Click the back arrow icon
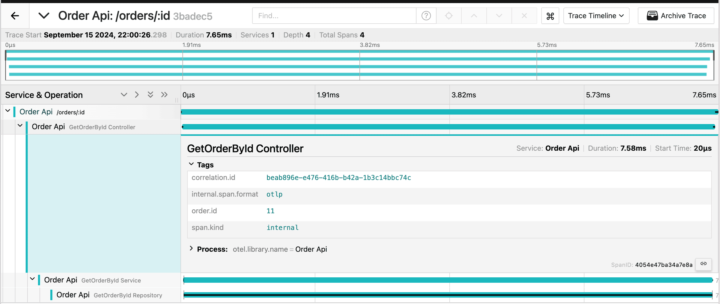The width and height of the screenshot is (720, 304). click(x=15, y=16)
